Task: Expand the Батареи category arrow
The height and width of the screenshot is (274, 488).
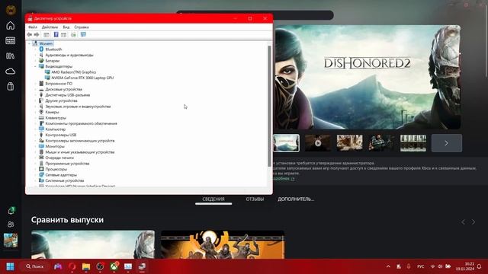Action: (36, 61)
